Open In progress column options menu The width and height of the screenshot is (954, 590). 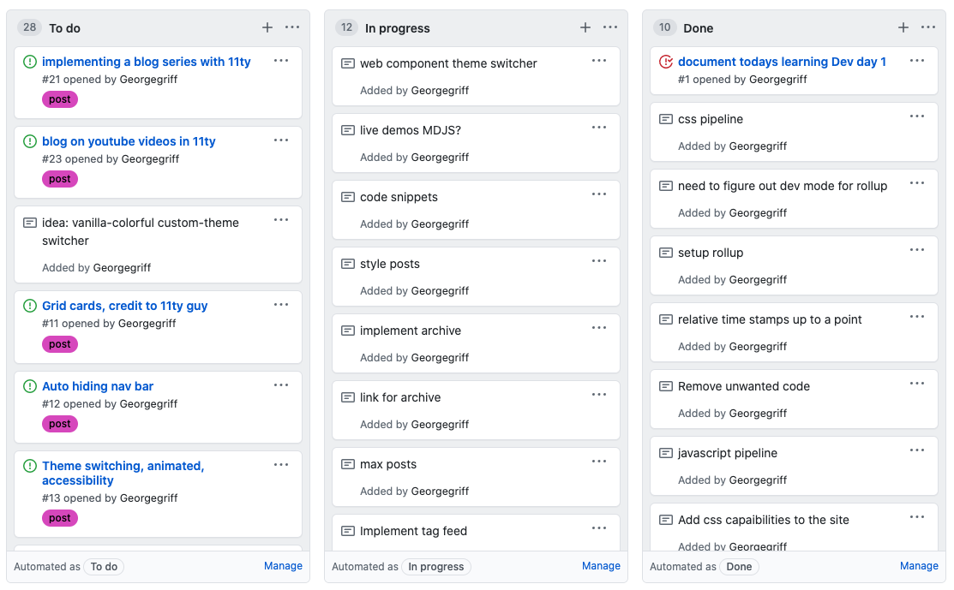pyautogui.click(x=610, y=27)
